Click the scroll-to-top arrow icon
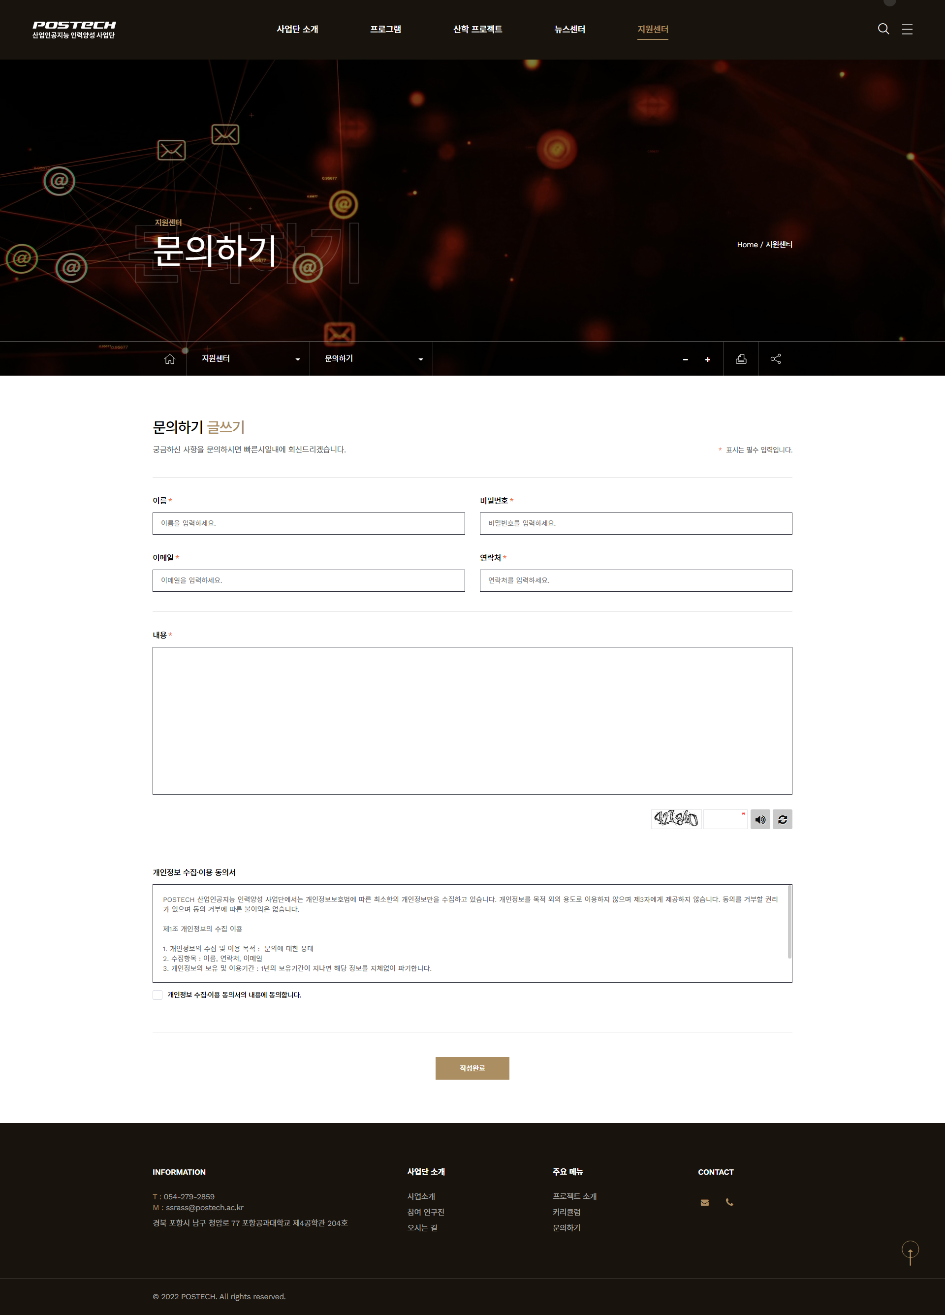 (910, 1253)
